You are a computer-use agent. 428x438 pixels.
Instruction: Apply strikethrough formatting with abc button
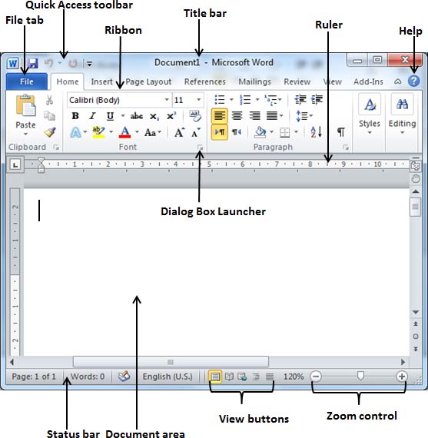point(137,116)
